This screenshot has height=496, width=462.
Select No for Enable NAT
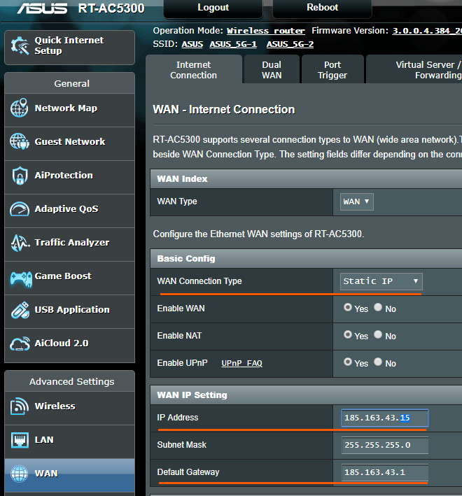coord(378,335)
